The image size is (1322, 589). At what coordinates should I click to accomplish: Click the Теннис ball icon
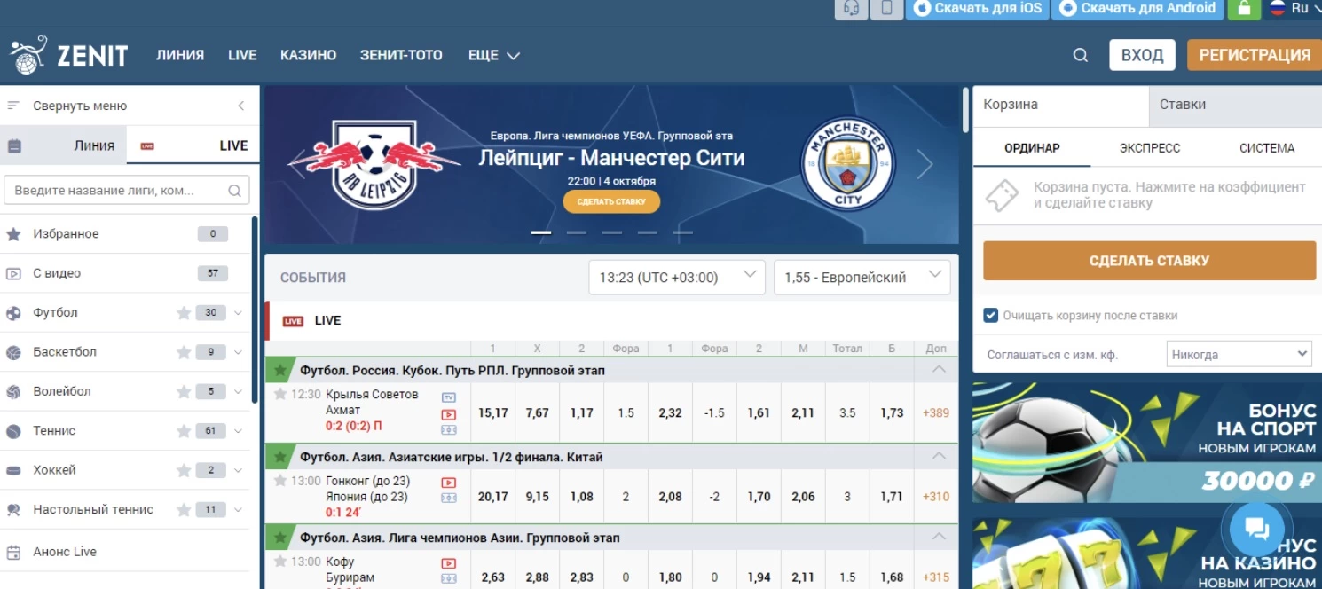point(13,431)
